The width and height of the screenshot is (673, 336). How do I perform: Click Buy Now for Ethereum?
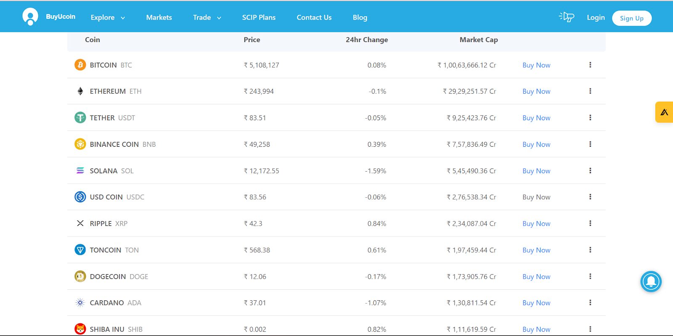[536, 91]
